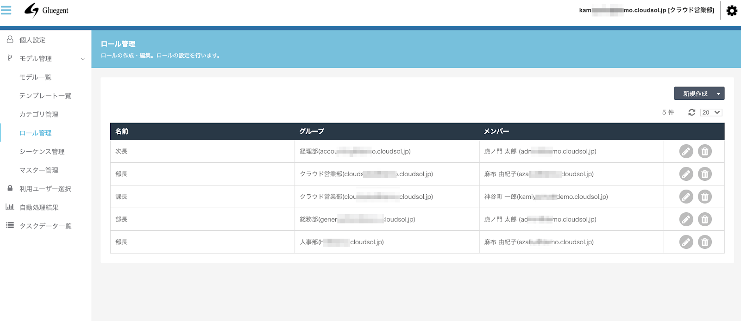Click the 総務部 group cell
741x321 pixels.
(x=387, y=219)
